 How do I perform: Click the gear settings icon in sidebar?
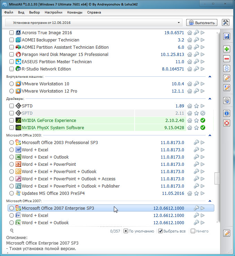click(x=227, y=101)
